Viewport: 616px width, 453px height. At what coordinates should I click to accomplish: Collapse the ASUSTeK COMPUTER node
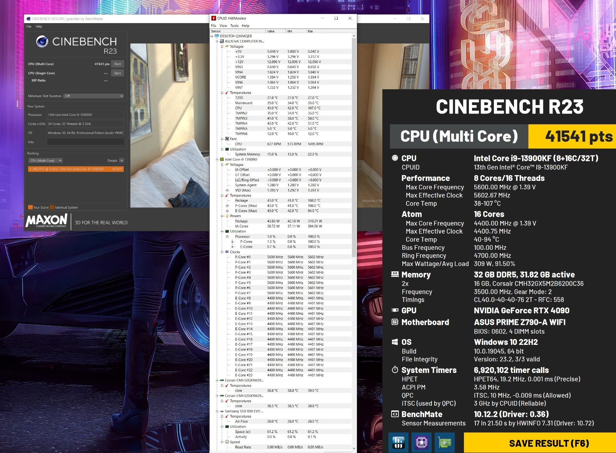pos(217,41)
